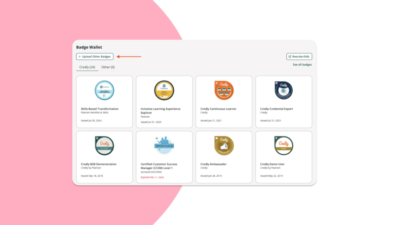Switch to the Other (0) tab
Image resolution: width=401 pixels, height=225 pixels.
pos(108,67)
